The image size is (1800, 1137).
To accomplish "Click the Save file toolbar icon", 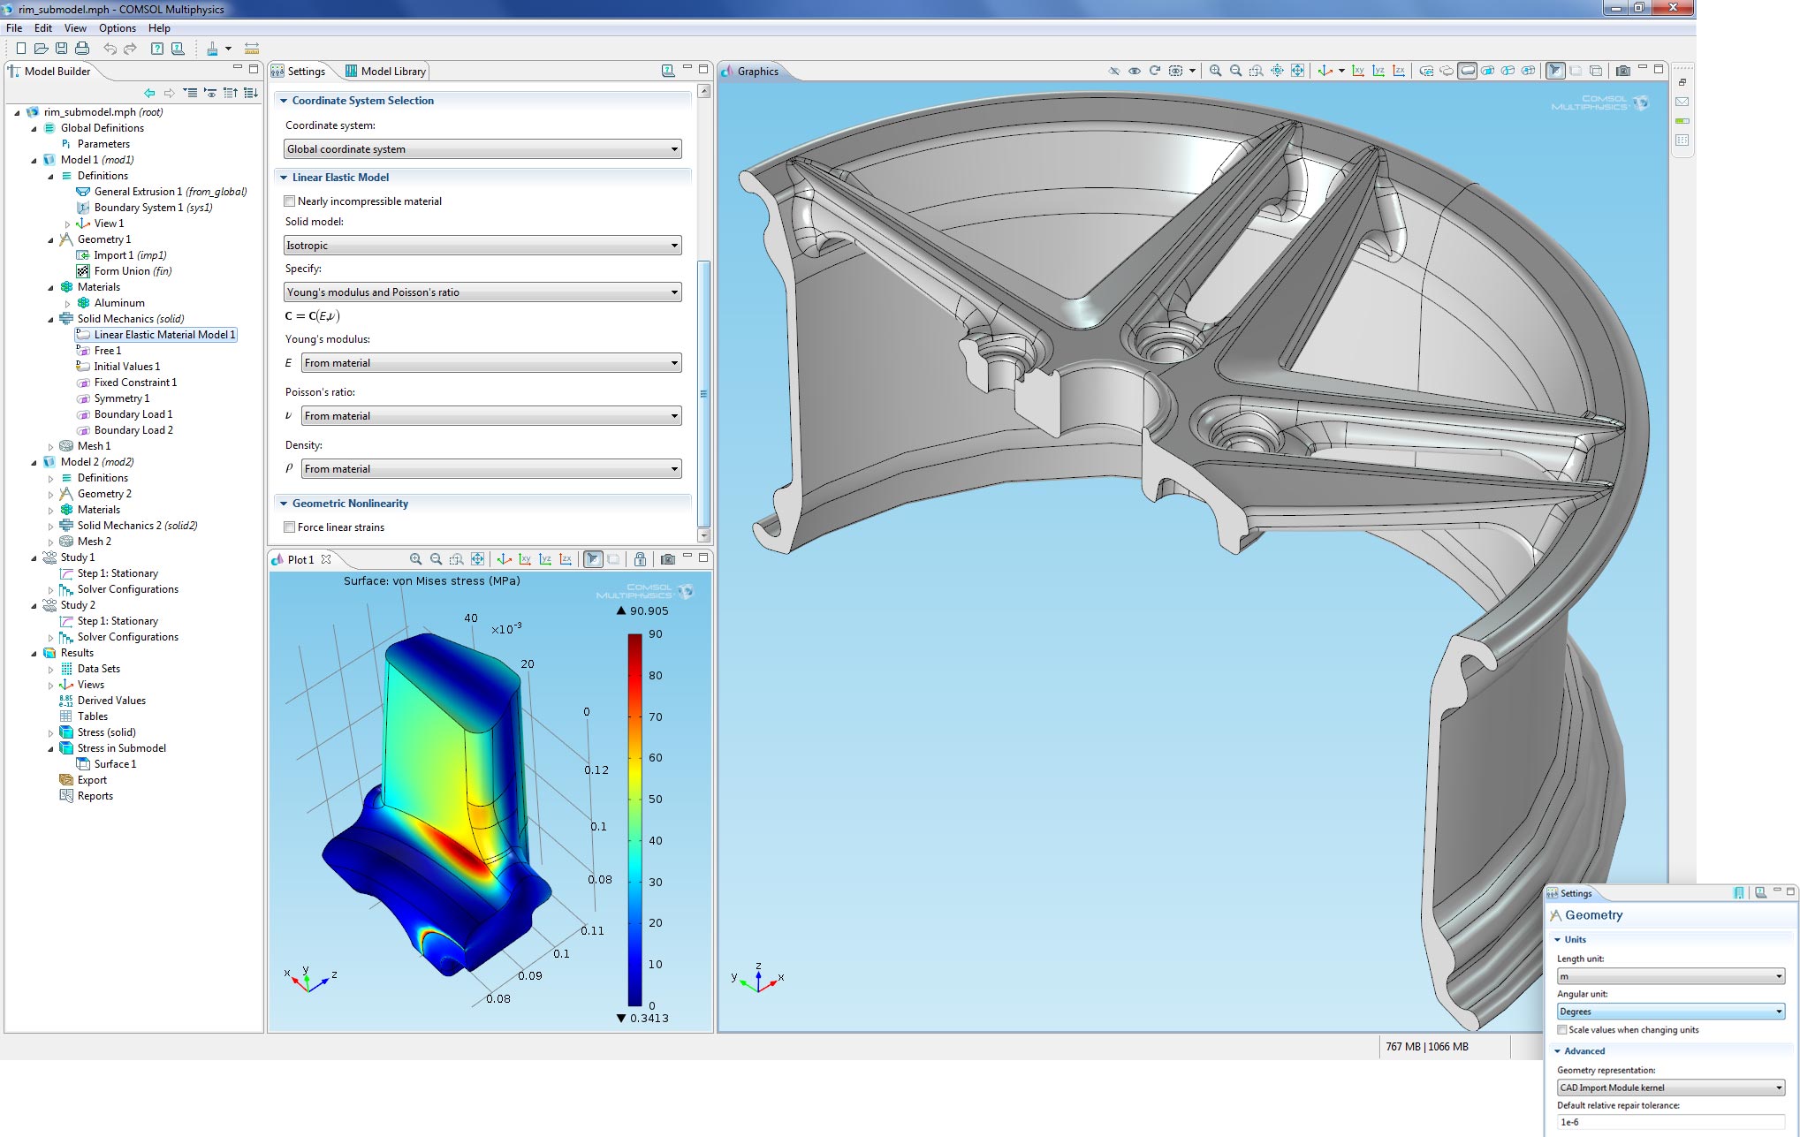I will tap(61, 49).
